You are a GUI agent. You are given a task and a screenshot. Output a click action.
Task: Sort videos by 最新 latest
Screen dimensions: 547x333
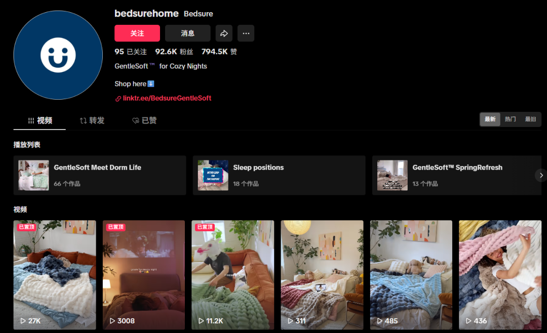click(x=490, y=119)
